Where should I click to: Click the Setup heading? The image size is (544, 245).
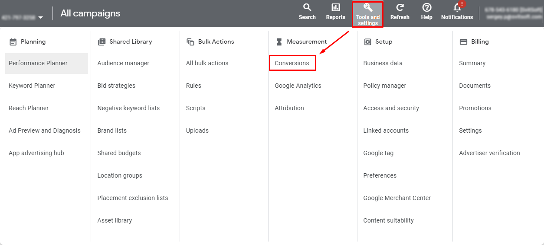383,42
